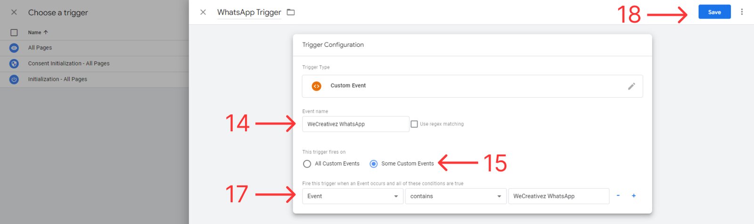This screenshot has height=224, width=754.
Task: Select Consent Initialization - All Pages trigger
Action: (69, 64)
